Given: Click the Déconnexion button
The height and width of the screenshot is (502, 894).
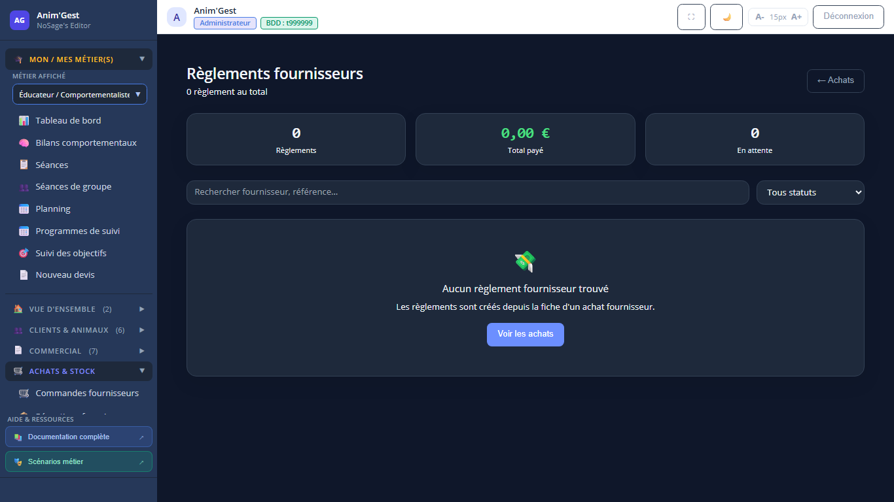Looking at the screenshot, I should (x=848, y=16).
